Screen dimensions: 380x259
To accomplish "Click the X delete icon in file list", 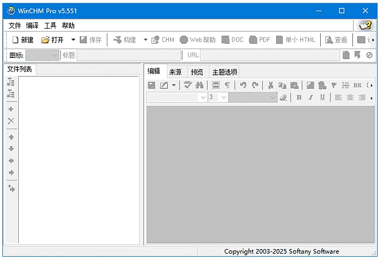I will (11, 121).
